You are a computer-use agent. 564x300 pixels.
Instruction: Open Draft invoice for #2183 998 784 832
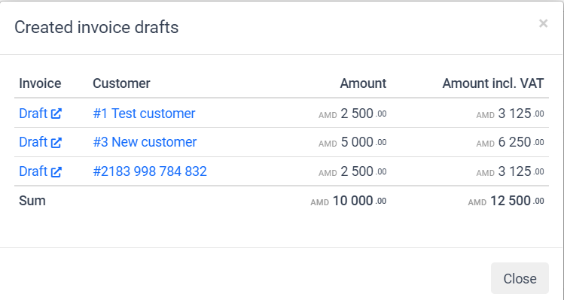33,171
